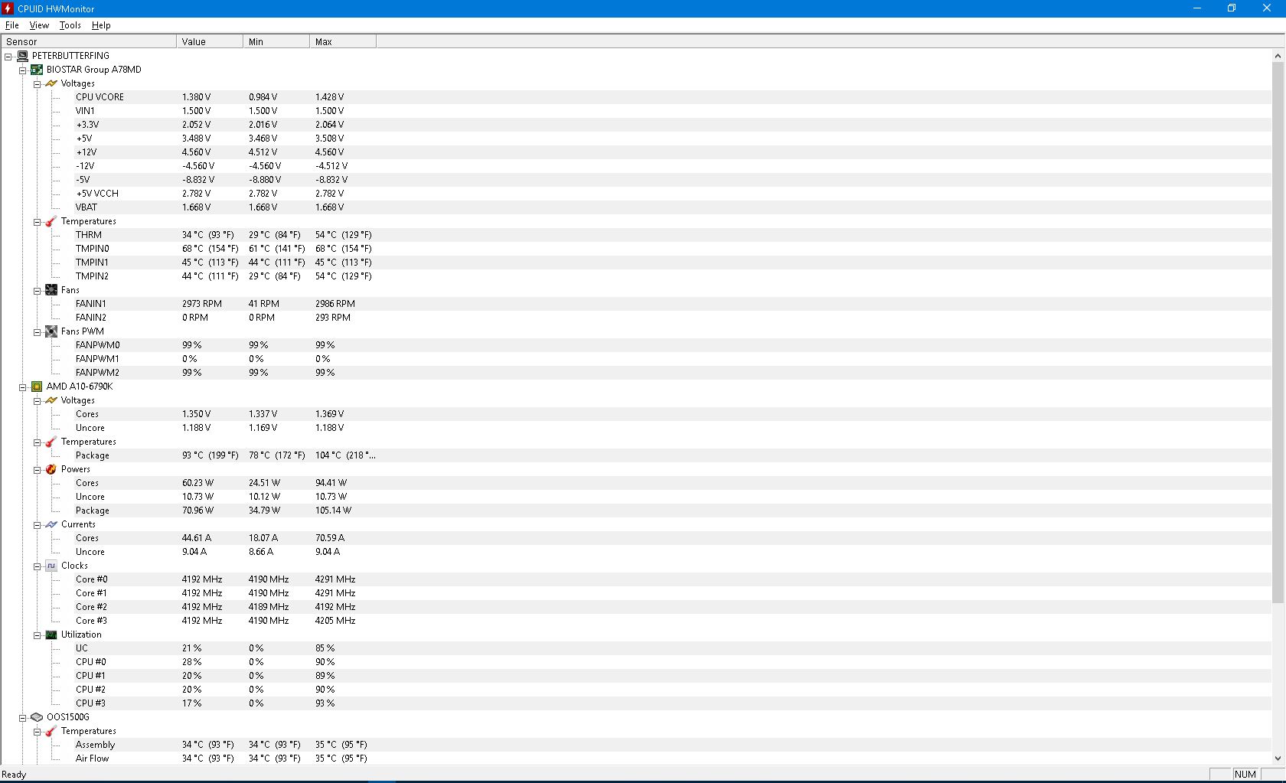Collapse the AMD A10-6790K node
1286x783 pixels.
(x=23, y=387)
